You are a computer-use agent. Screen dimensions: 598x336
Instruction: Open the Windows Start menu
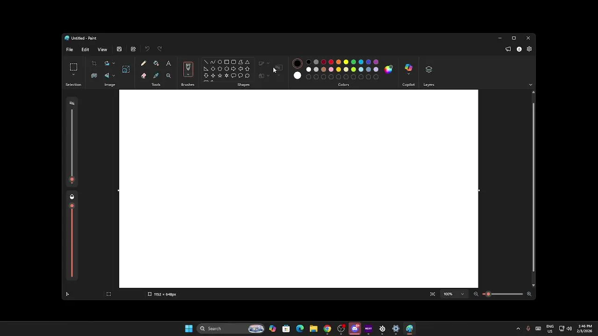189,329
